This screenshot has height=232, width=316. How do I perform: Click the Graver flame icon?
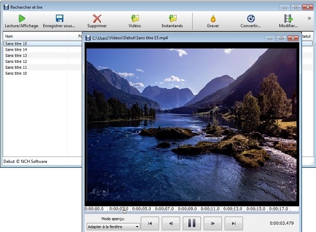pos(213,19)
